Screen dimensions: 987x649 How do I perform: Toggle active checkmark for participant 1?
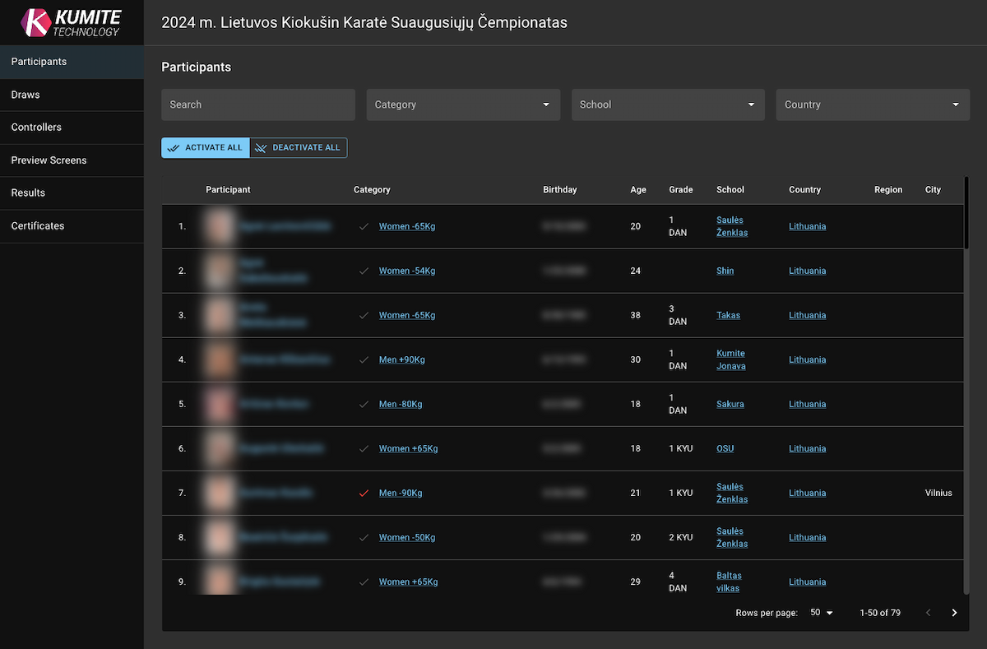click(364, 226)
